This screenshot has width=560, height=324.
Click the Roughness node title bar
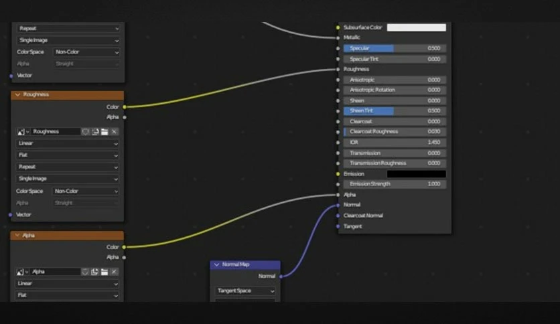[68, 94]
